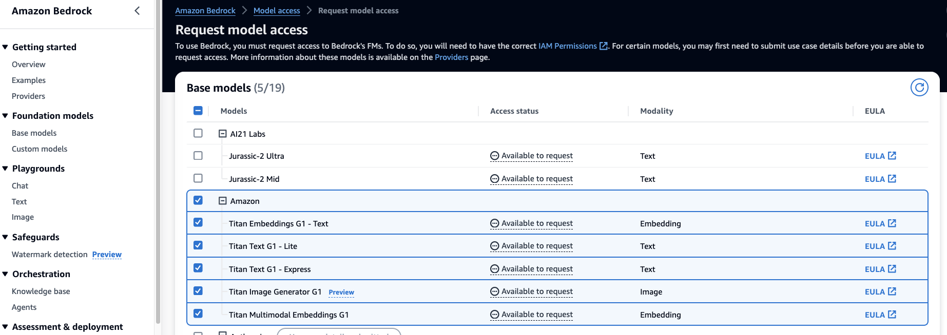Click the Model access breadcrumb link
The height and width of the screenshot is (335, 947).
(277, 11)
